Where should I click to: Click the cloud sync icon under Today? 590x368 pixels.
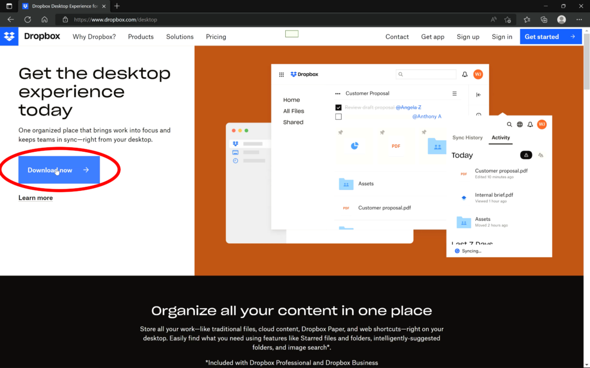(x=540, y=155)
